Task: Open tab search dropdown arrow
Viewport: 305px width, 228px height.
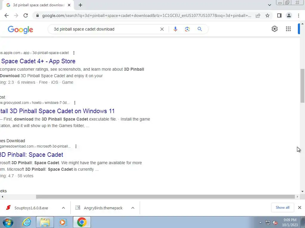Action: (x=269, y=5)
